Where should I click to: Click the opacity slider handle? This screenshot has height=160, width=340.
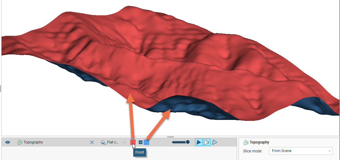tap(188, 142)
